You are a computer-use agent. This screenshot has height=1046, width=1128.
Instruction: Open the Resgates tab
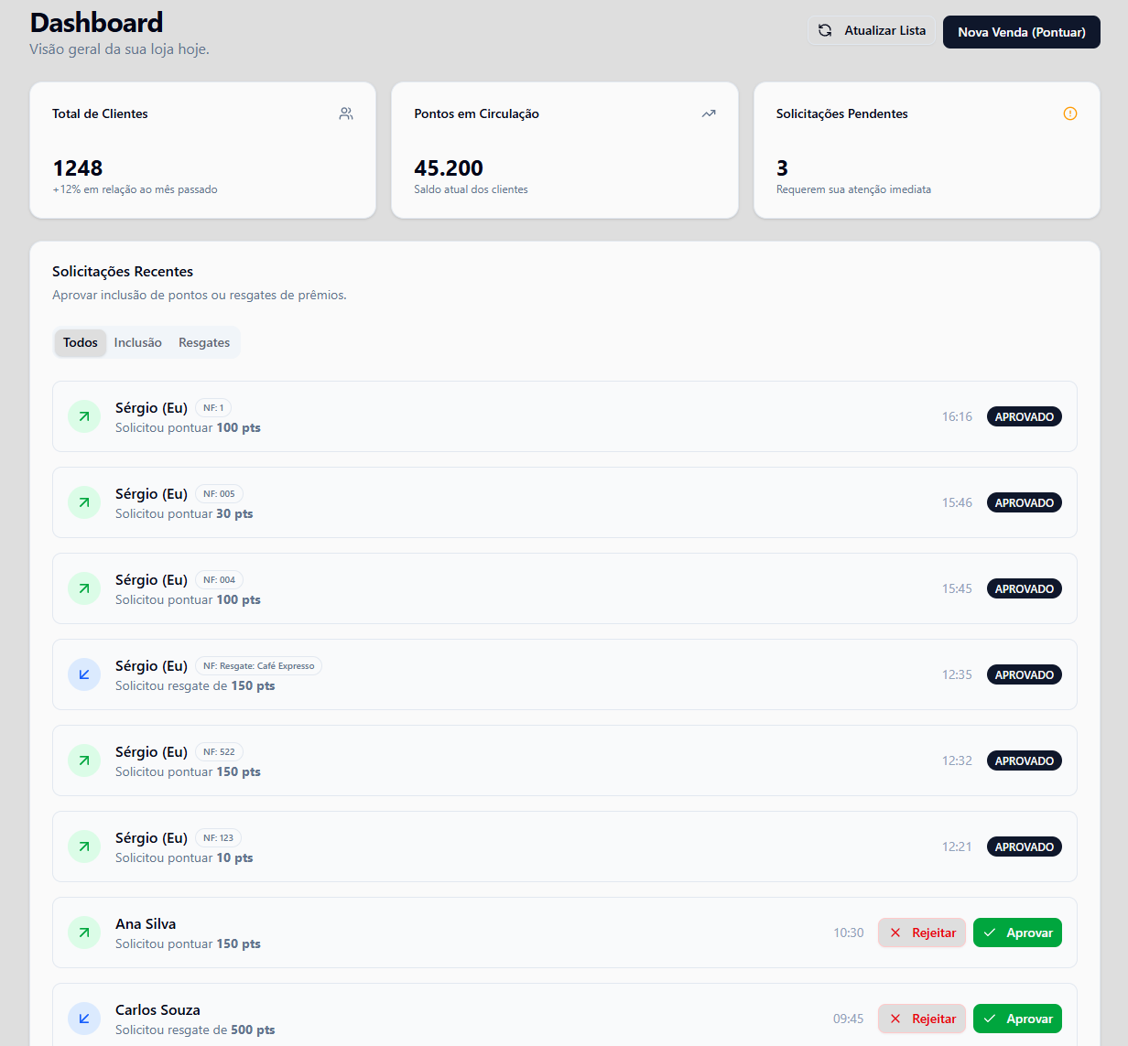coord(204,342)
